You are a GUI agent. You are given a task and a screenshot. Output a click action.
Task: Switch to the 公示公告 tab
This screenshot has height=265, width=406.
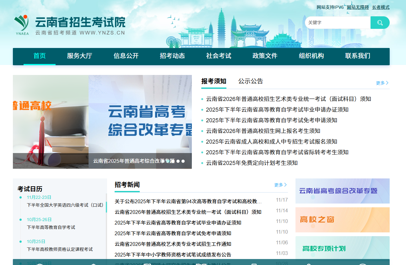(x=251, y=81)
